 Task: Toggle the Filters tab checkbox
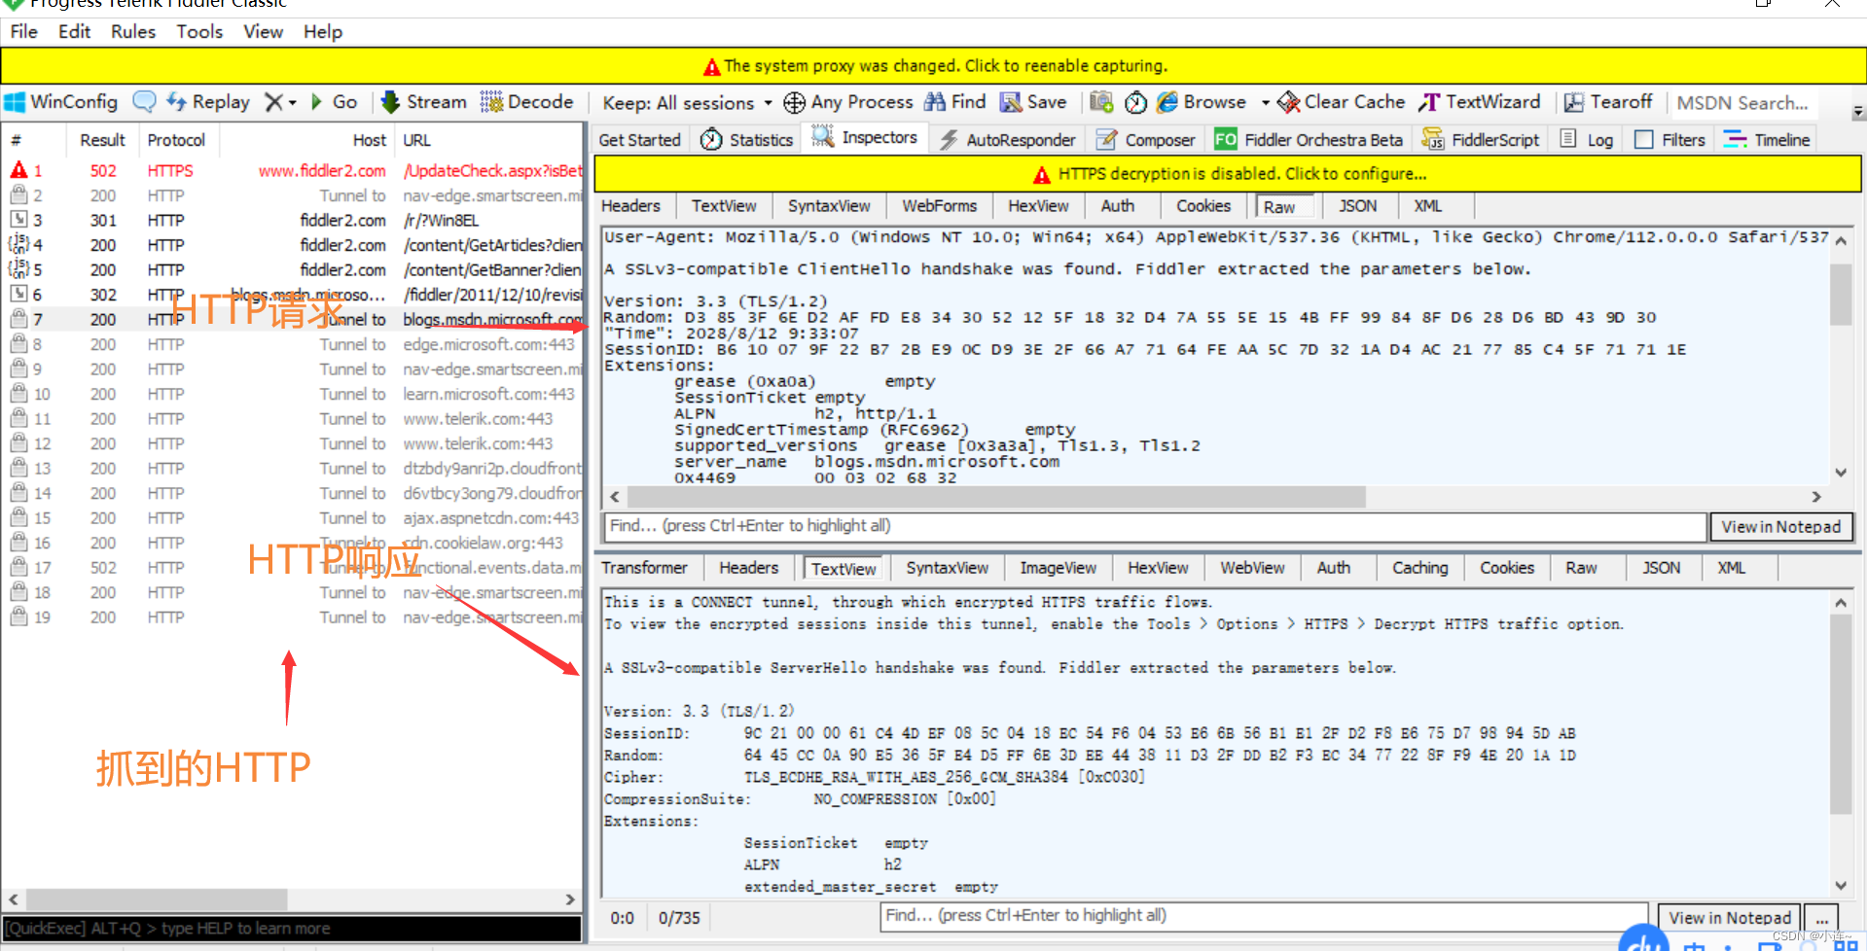[1644, 140]
